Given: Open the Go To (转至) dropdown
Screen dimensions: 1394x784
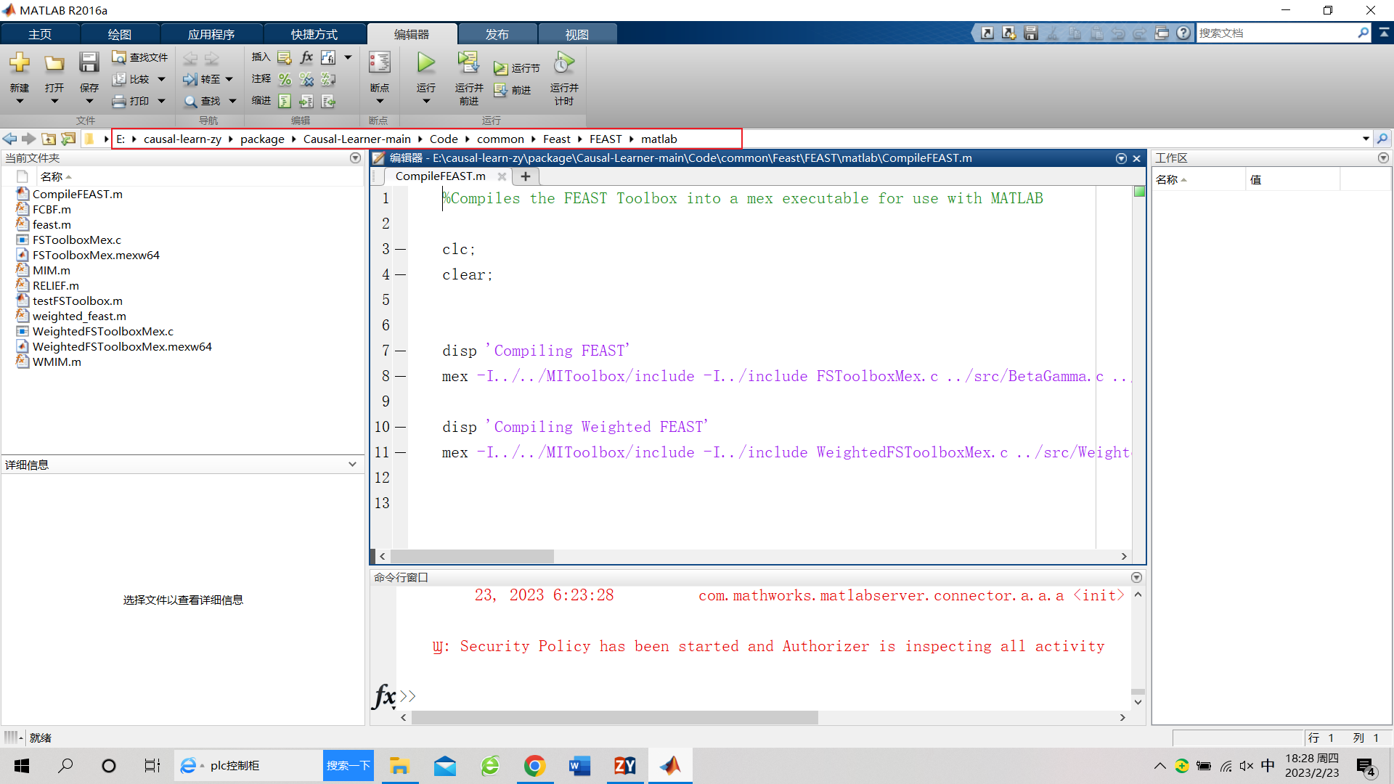Looking at the screenshot, I should point(229,79).
